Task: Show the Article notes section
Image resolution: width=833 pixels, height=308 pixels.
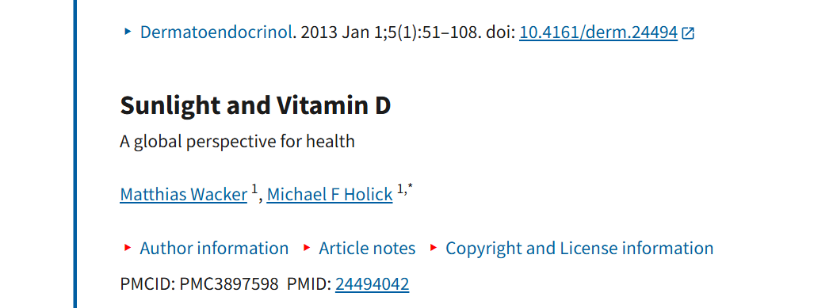Action: (x=367, y=248)
